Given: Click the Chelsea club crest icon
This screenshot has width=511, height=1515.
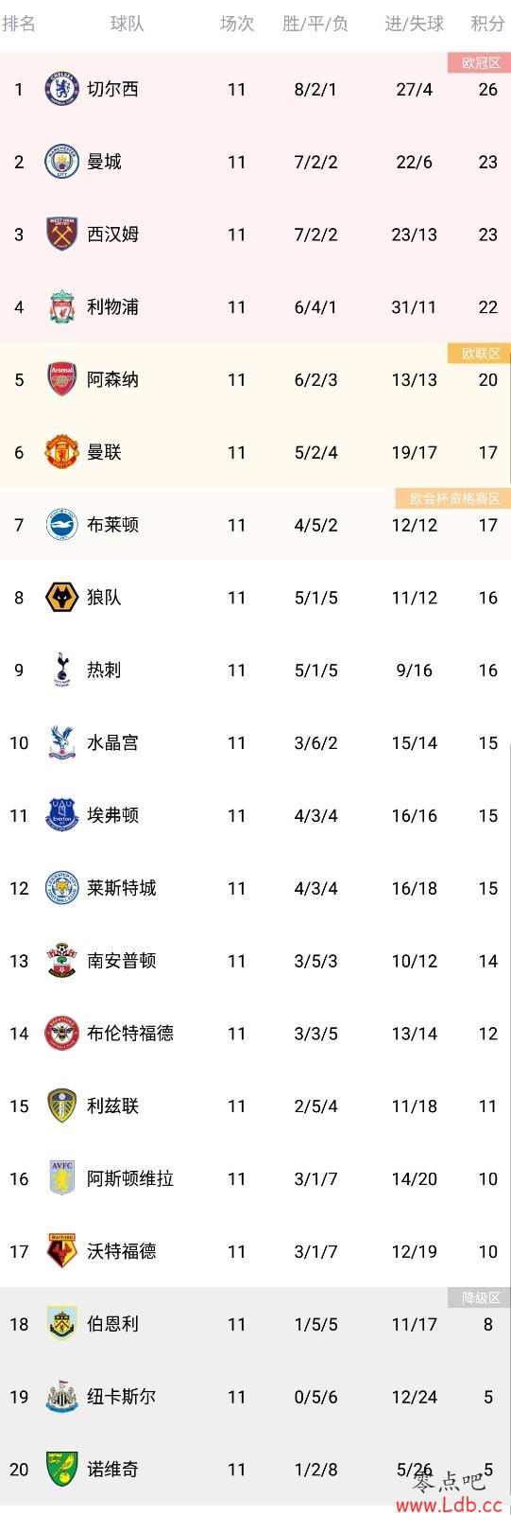Looking at the screenshot, I should click(x=61, y=89).
